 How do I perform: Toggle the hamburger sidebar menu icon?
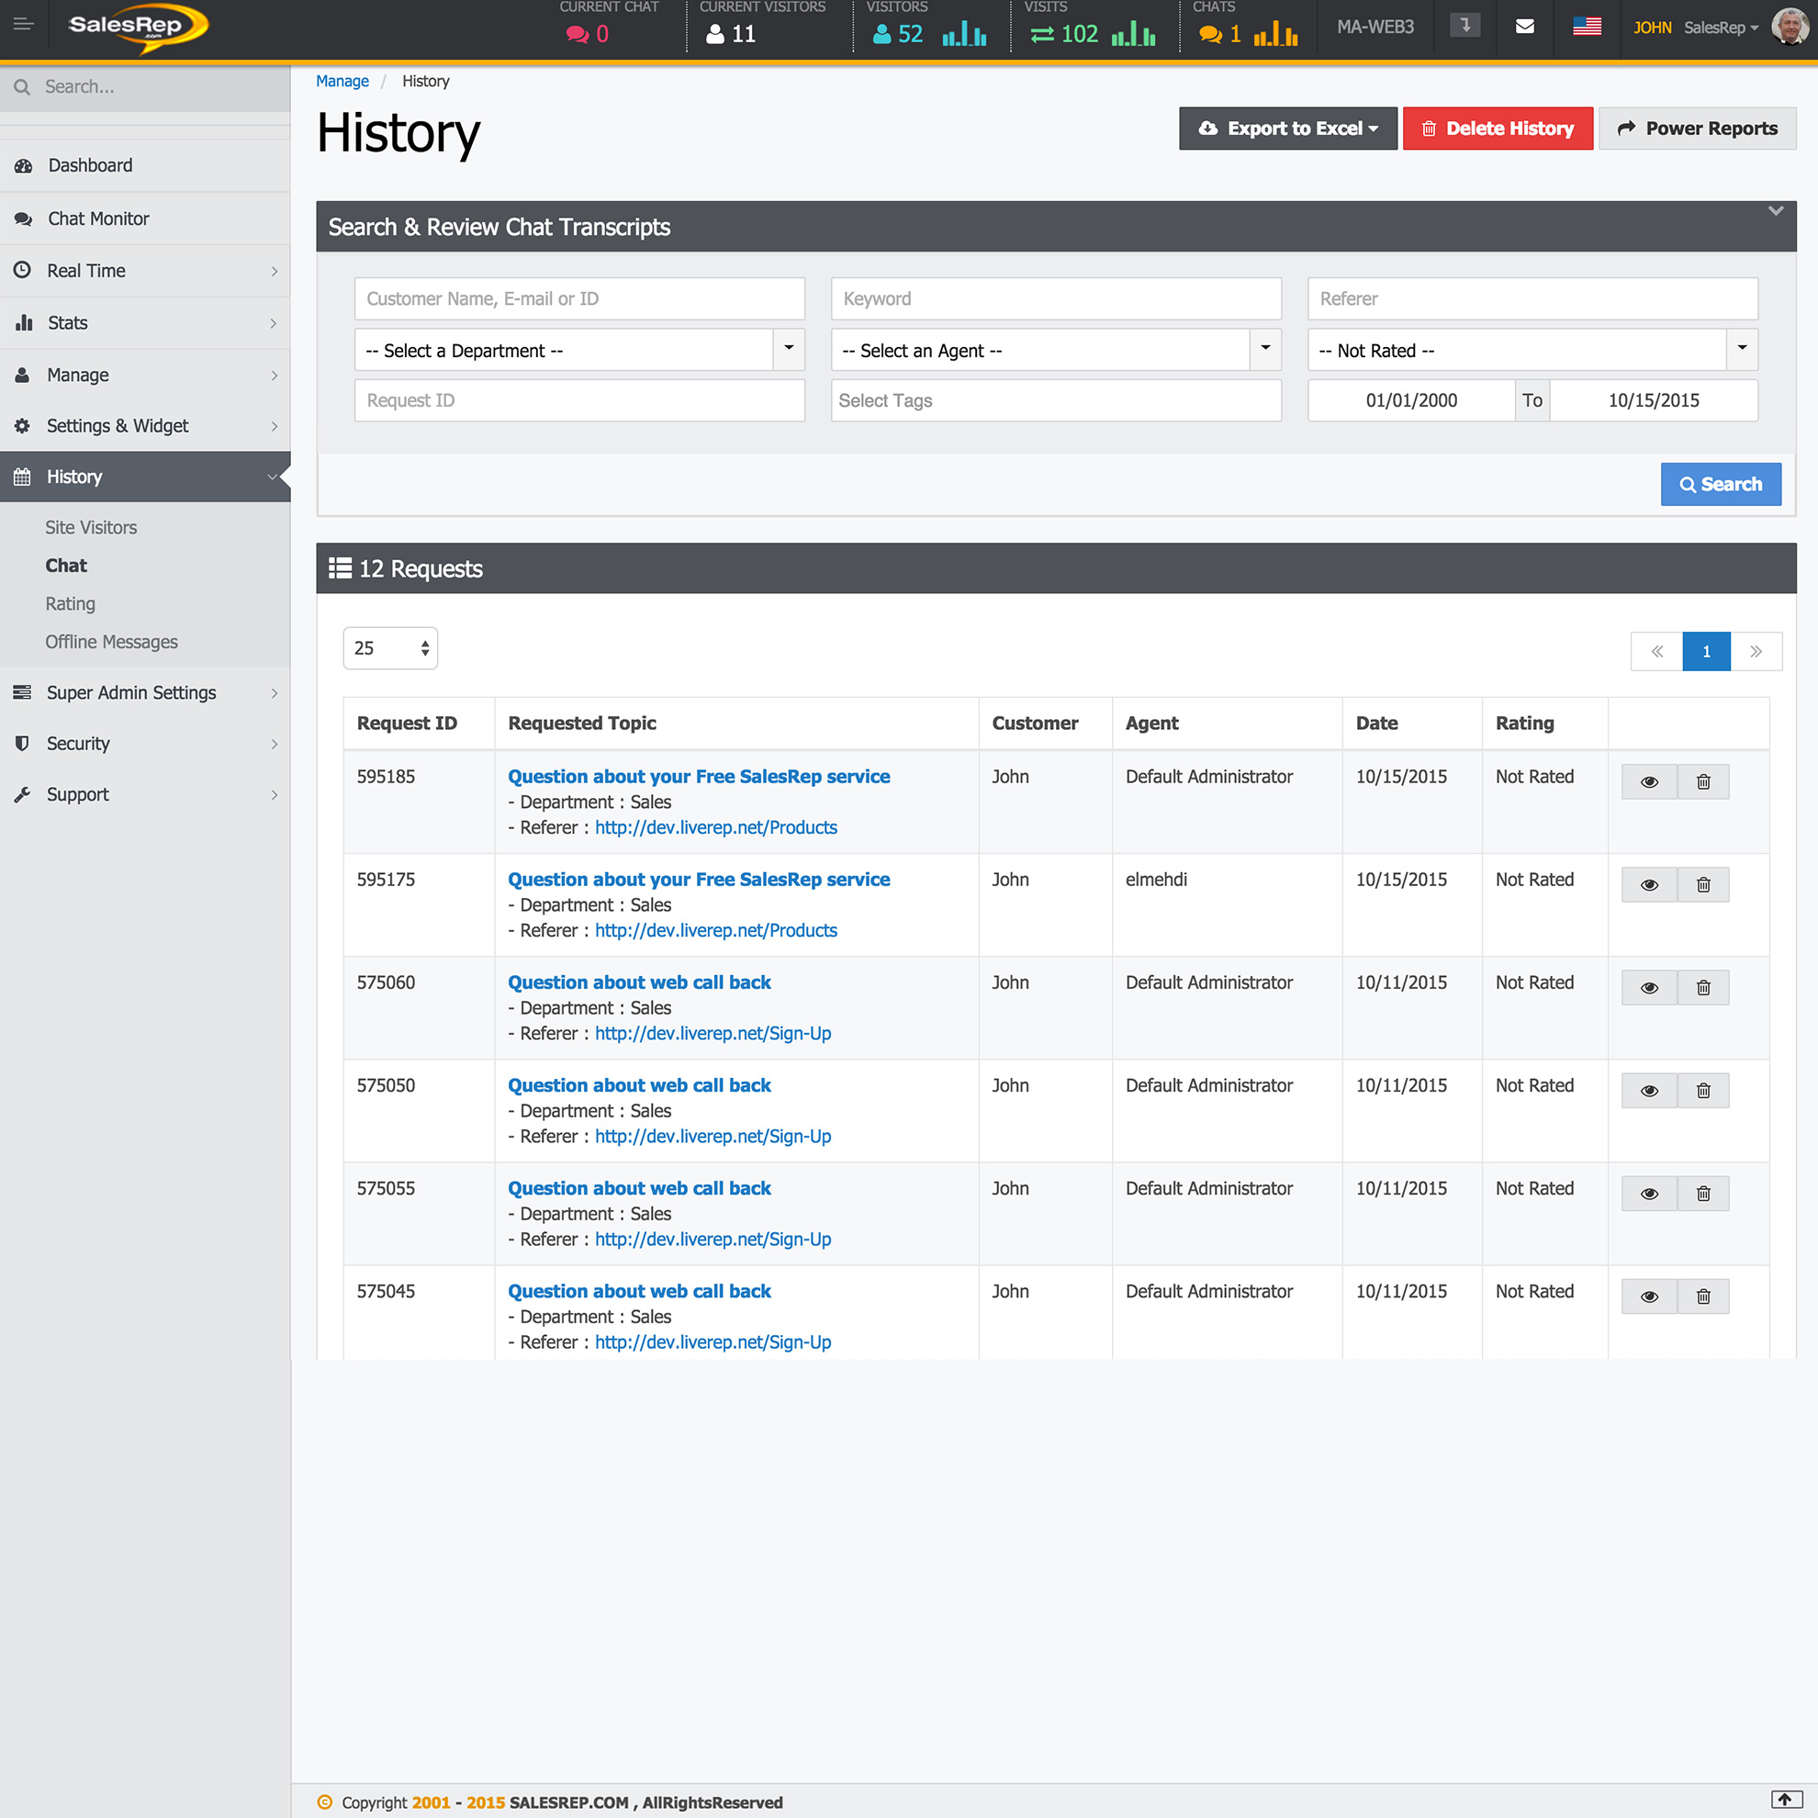pos(24,25)
